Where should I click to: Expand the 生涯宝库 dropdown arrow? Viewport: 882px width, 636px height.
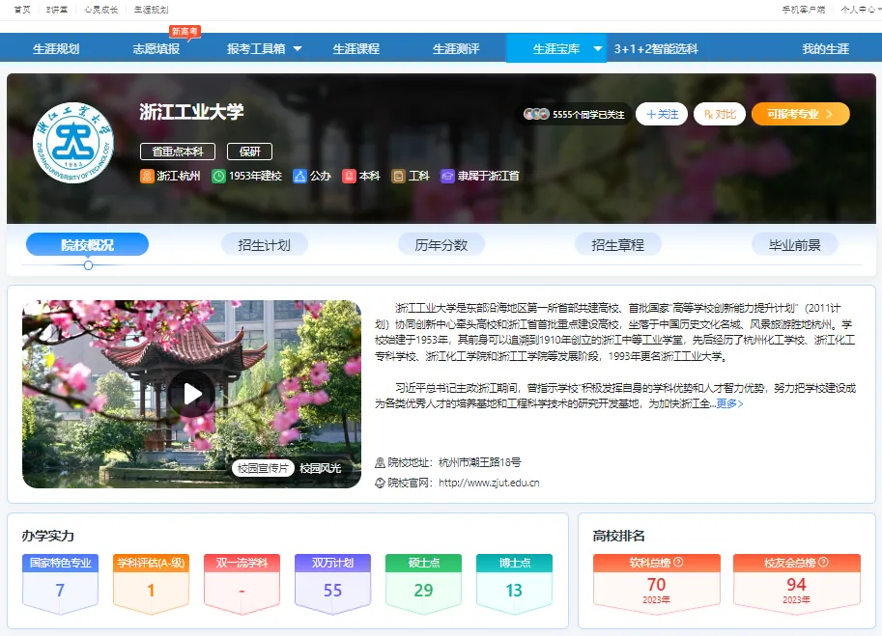[597, 49]
